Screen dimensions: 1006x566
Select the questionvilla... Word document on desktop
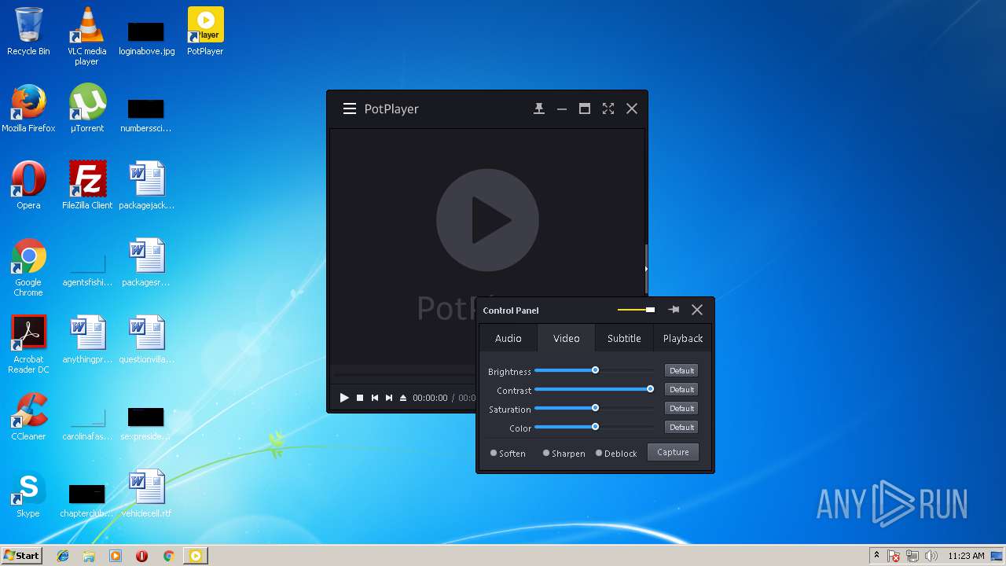(x=146, y=340)
